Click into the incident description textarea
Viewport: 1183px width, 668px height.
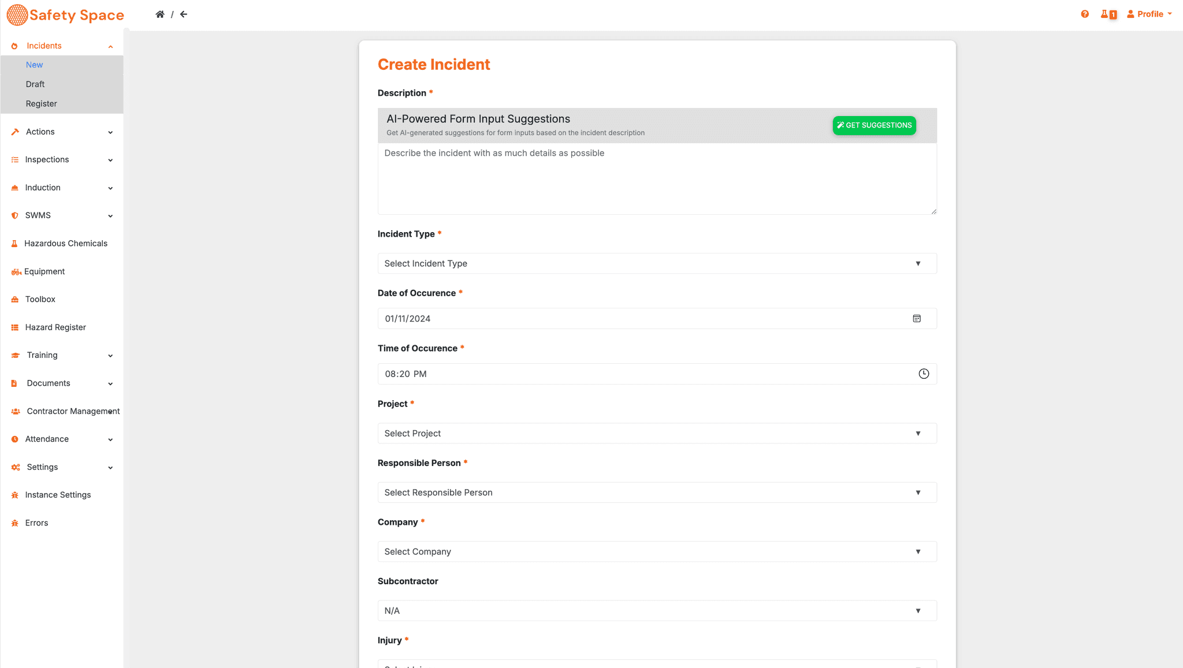pos(657,179)
